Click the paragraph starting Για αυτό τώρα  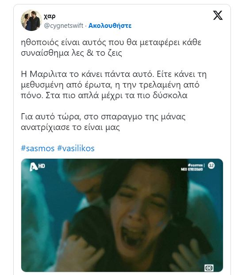(103, 122)
